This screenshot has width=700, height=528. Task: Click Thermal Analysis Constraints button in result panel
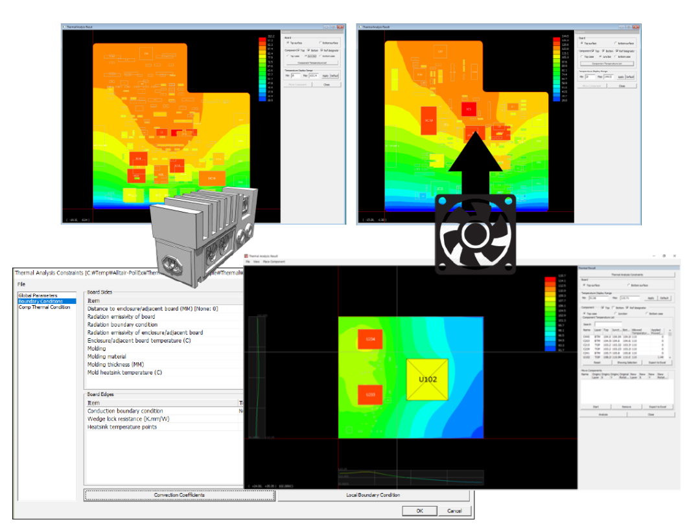coord(627,275)
